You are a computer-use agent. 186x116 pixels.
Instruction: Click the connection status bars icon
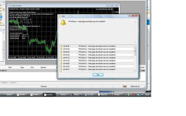125,86
